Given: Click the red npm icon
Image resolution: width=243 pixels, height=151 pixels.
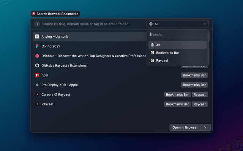Looking at the screenshot, I should (x=37, y=75).
